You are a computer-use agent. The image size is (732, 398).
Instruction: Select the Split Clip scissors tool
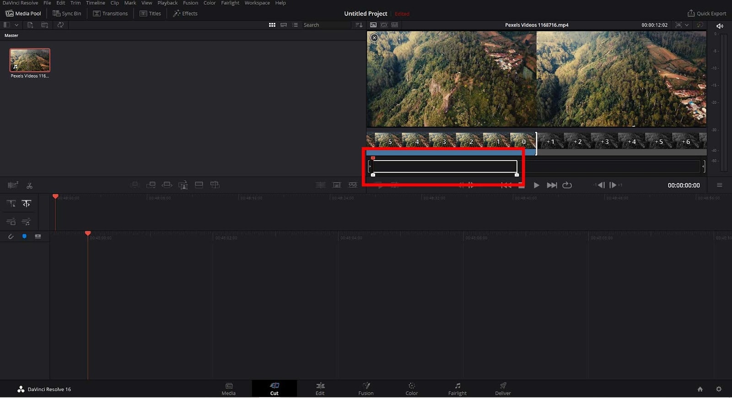[x=29, y=185]
